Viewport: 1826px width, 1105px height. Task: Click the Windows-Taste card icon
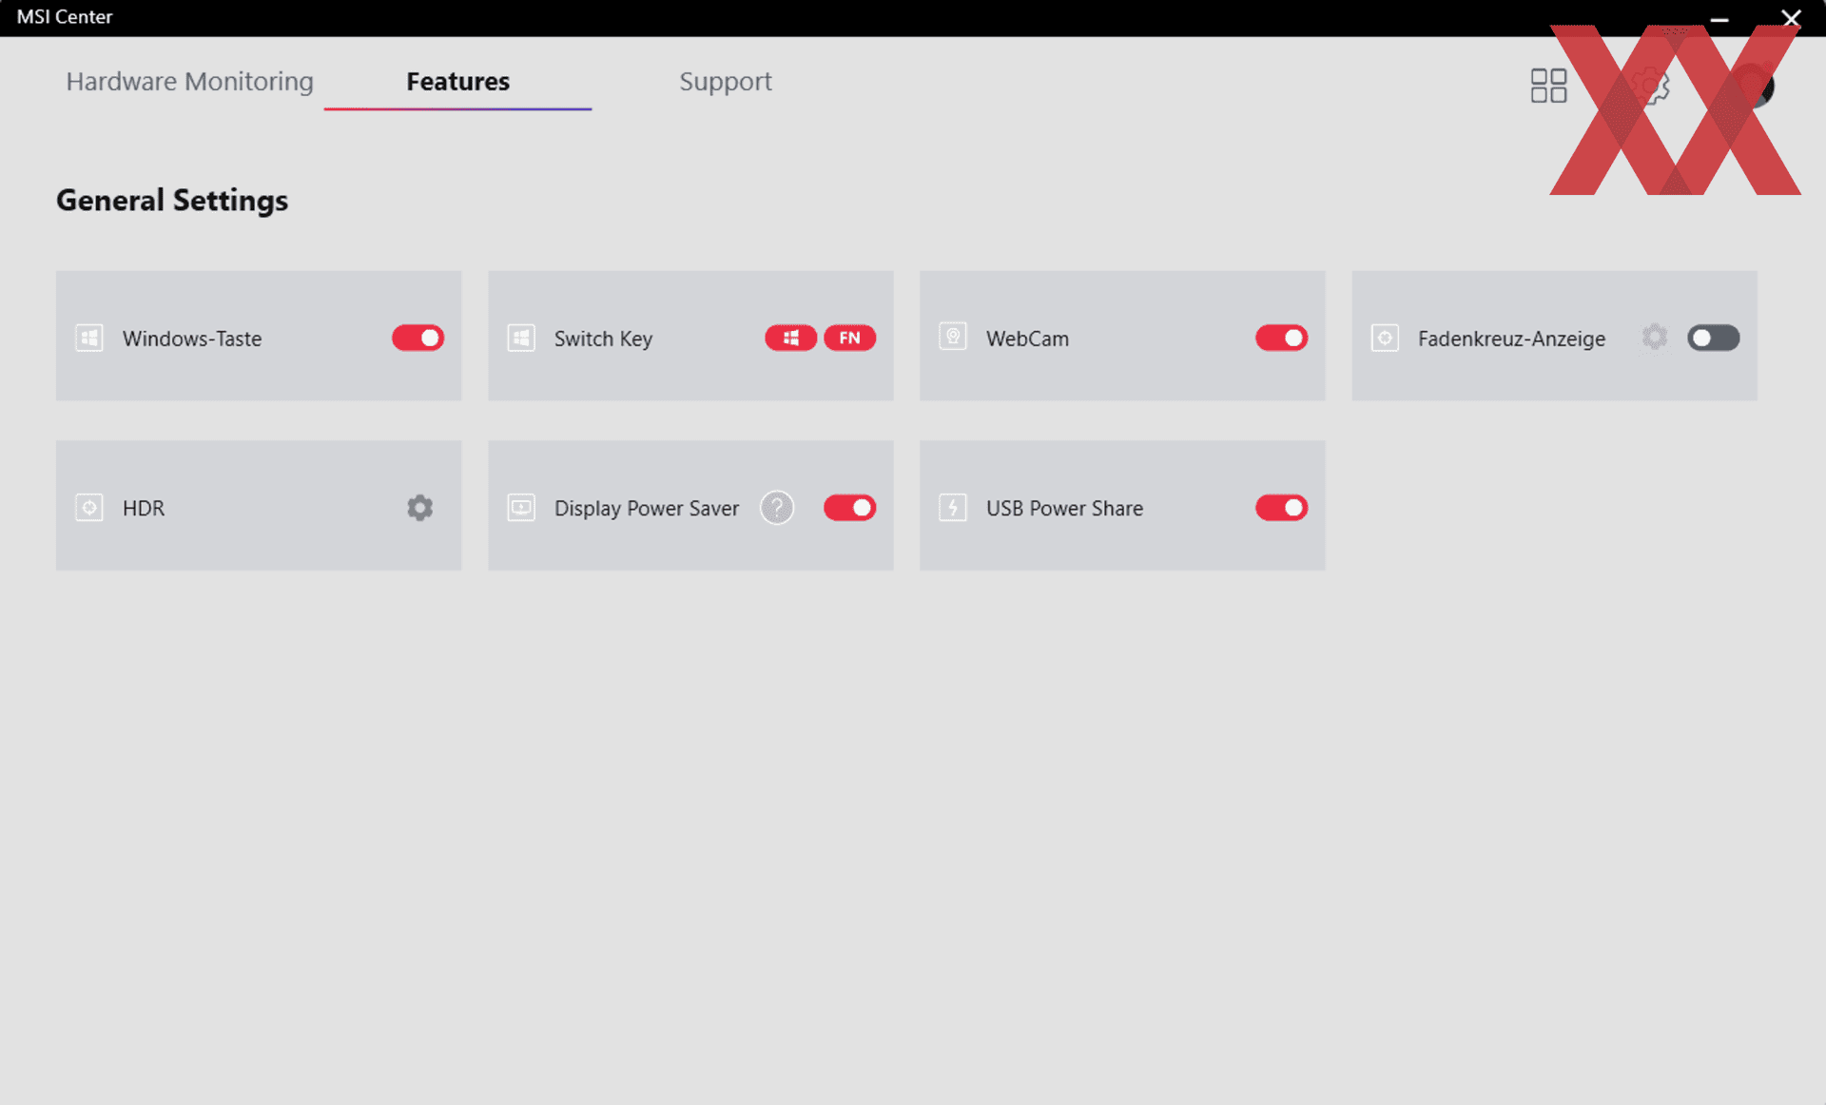tap(89, 338)
